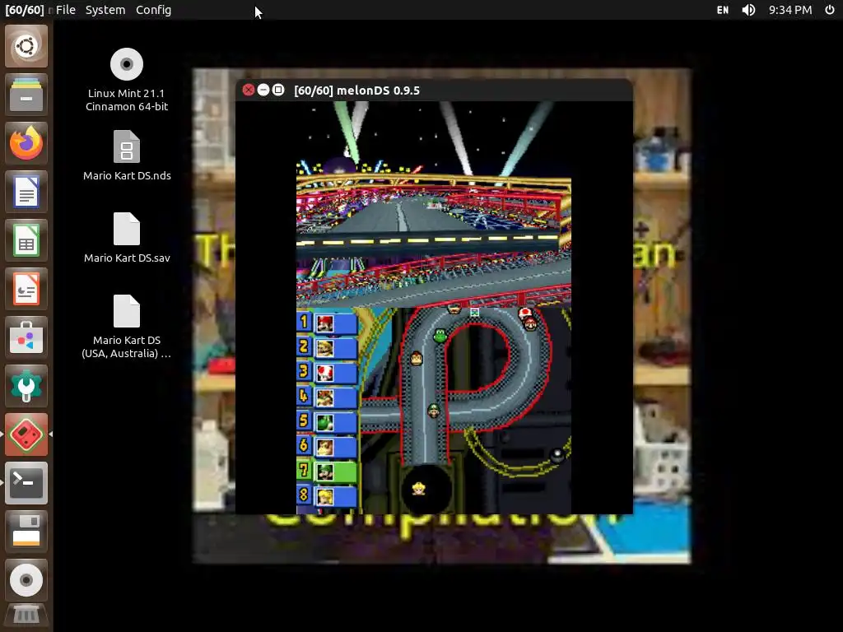The image size is (843, 632).
Task: Tap Peach's portrait in rank 8
Action: tap(325, 496)
